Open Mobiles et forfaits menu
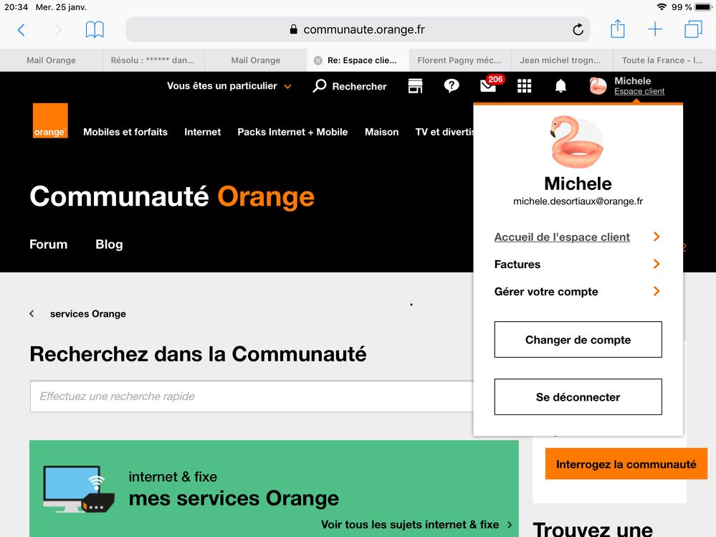The image size is (716, 537). pyautogui.click(x=125, y=132)
